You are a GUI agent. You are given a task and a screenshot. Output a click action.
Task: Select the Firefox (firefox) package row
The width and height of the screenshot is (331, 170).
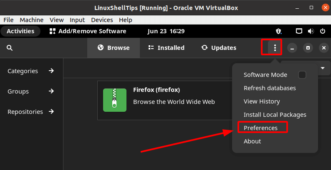click(164, 100)
